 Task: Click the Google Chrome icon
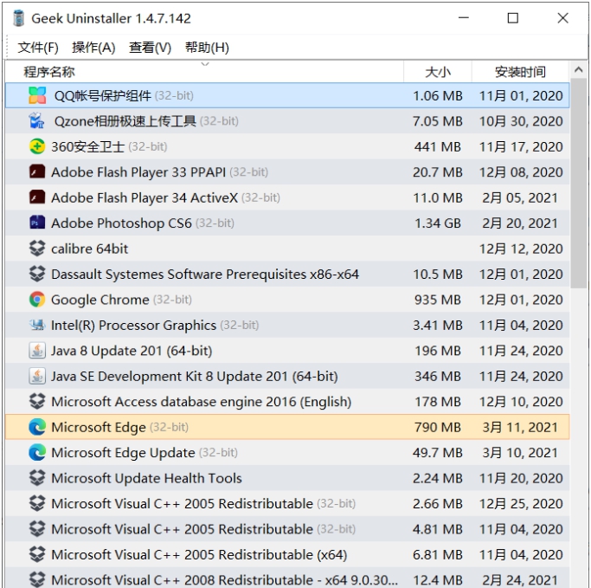37,300
